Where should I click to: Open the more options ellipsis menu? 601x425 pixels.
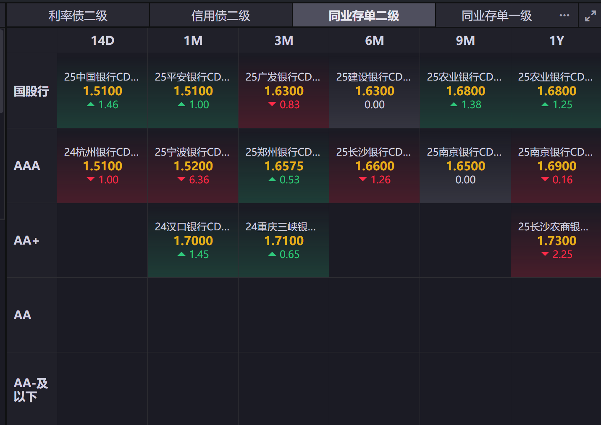pyautogui.click(x=564, y=16)
